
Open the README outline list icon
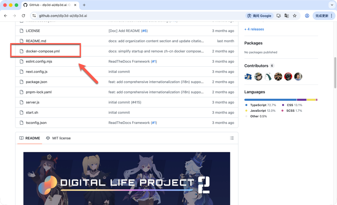(x=232, y=138)
